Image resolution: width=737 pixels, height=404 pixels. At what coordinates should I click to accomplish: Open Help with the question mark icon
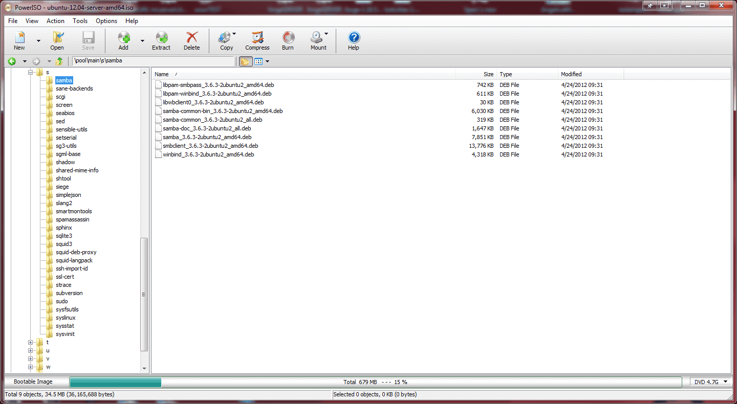(x=354, y=37)
